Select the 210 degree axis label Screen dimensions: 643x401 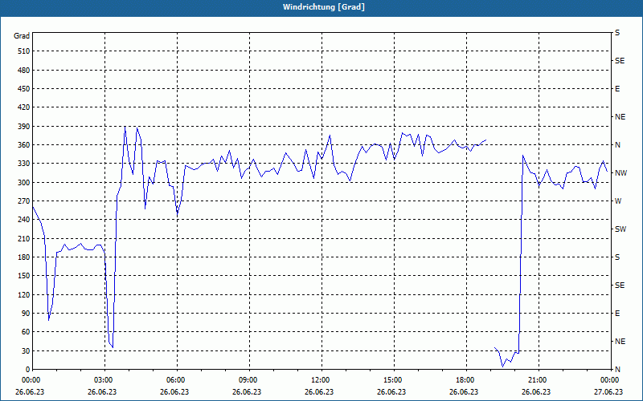click(23, 238)
